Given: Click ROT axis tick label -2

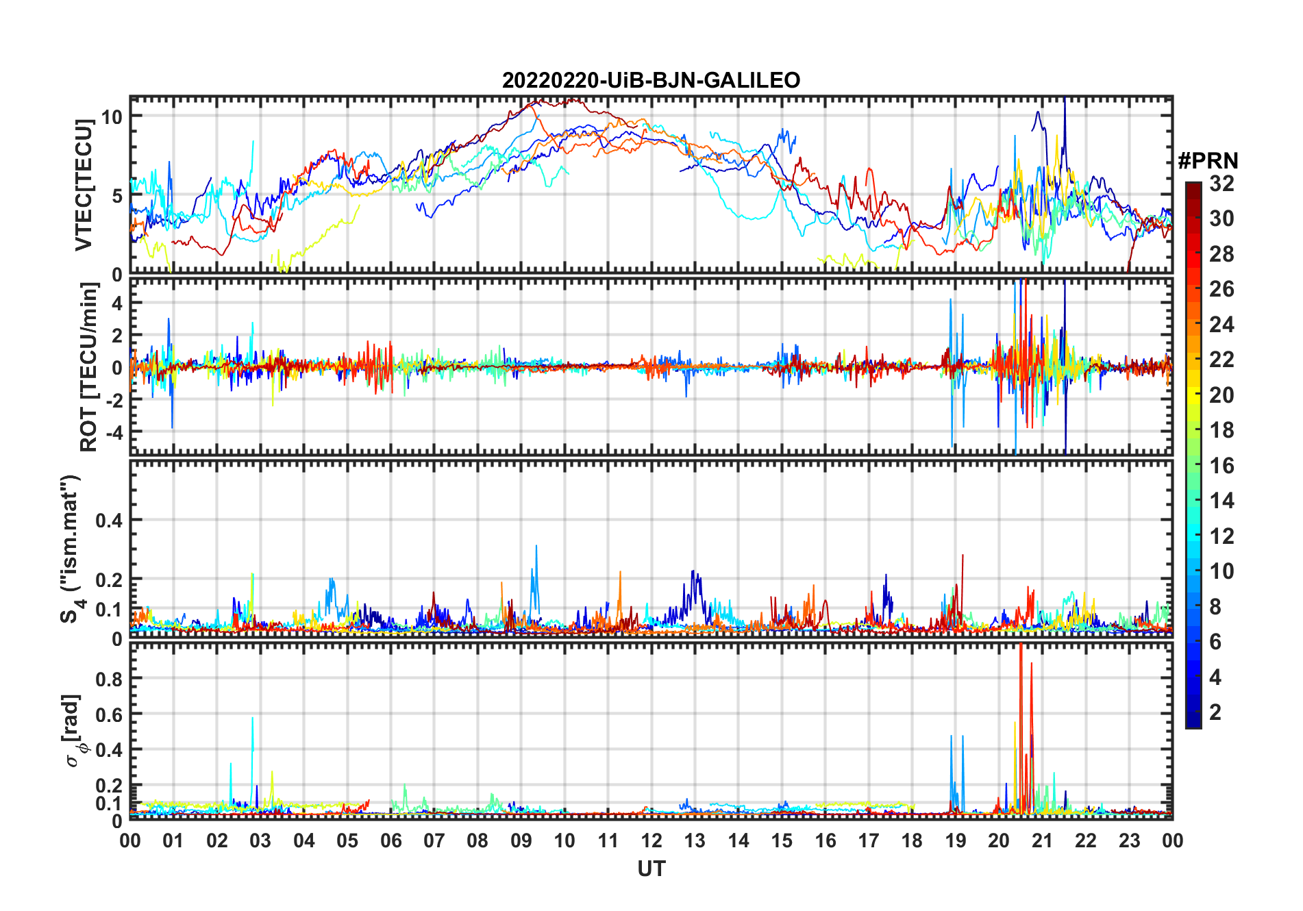Looking at the screenshot, I should click(x=113, y=401).
